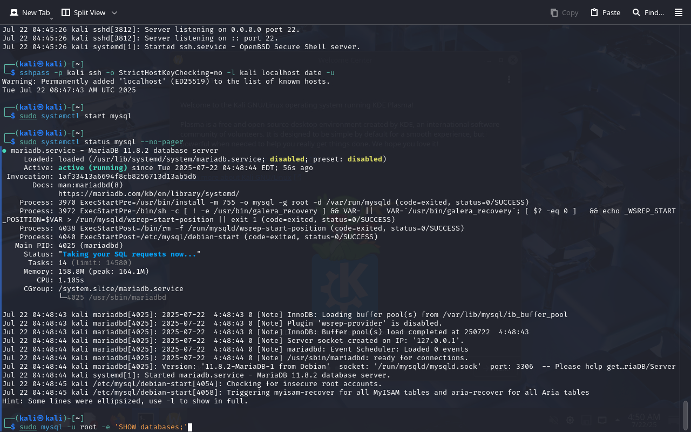Click the 'Checking for insecure root accounts' log line
The width and height of the screenshot is (691, 432).
pos(192,383)
